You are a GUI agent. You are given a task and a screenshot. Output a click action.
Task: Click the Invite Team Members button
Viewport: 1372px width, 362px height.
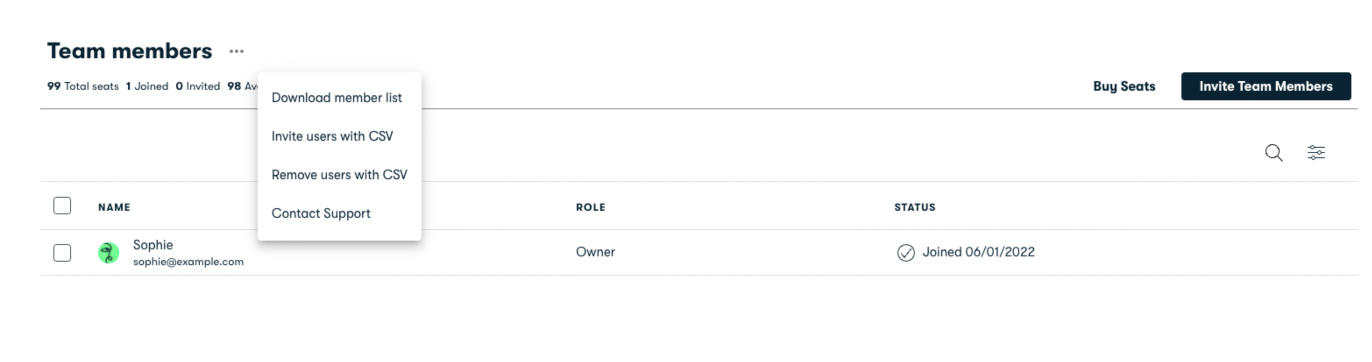1266,86
